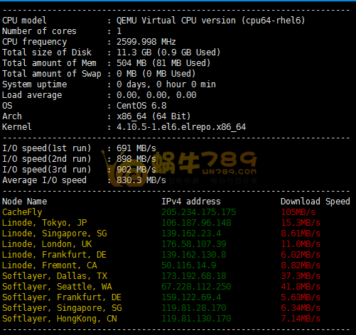Click the IPv4 address column header
Image resolution: width=356 pixels, height=335 pixels.
coord(191,202)
